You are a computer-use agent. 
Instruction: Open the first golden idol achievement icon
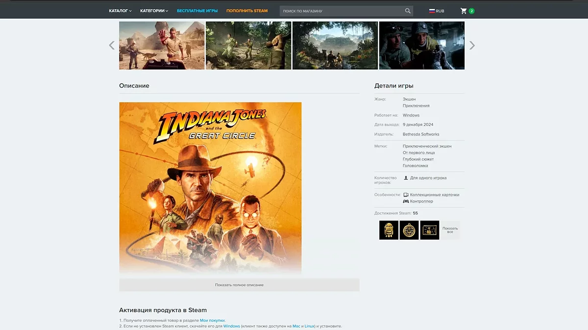pos(389,230)
